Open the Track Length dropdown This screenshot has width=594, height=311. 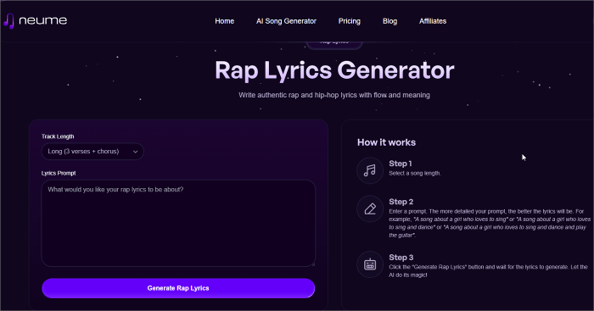click(92, 152)
